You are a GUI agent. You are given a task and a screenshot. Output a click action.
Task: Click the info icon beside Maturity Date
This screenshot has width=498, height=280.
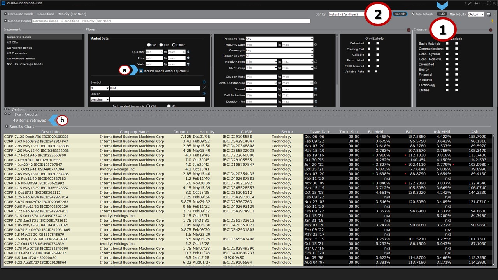click(316, 45)
